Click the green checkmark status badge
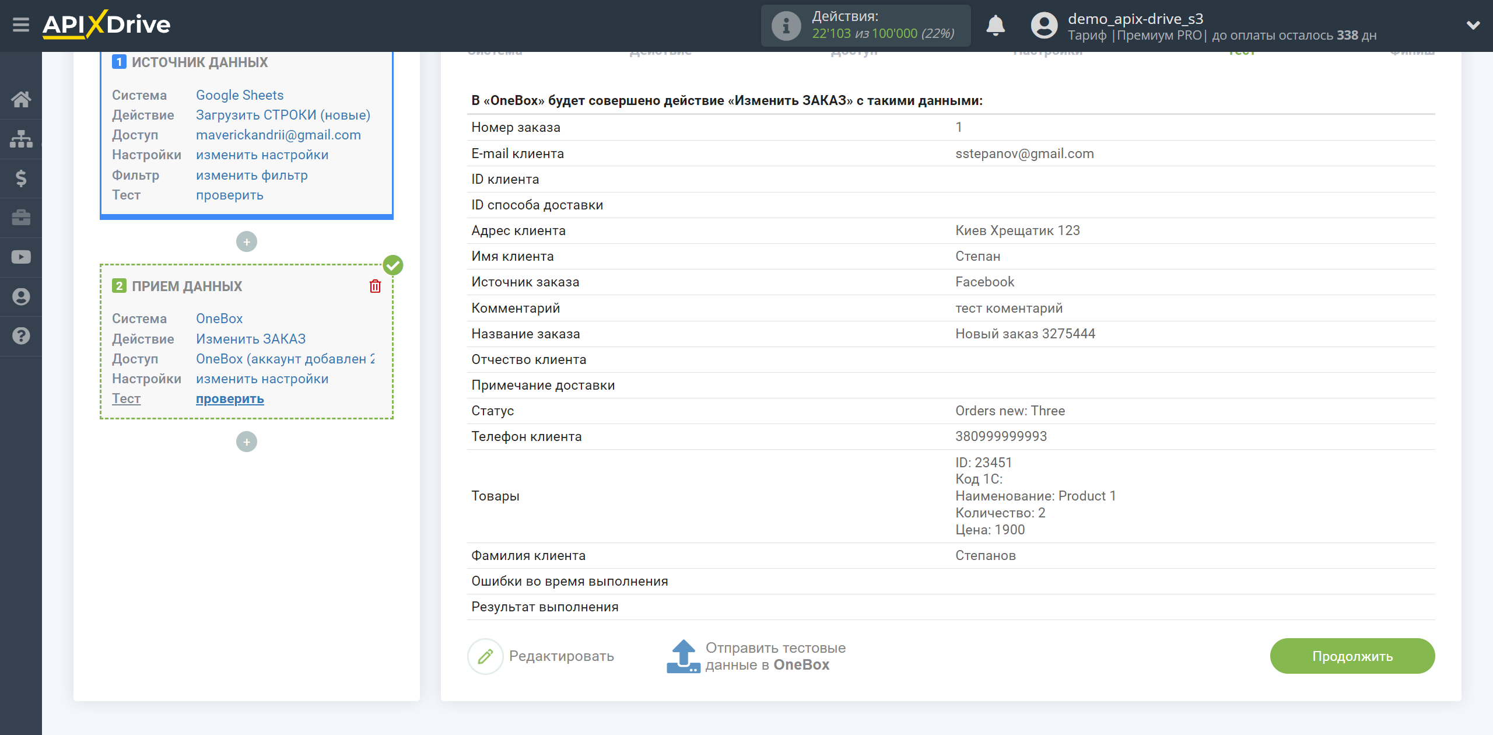1493x735 pixels. click(x=393, y=265)
